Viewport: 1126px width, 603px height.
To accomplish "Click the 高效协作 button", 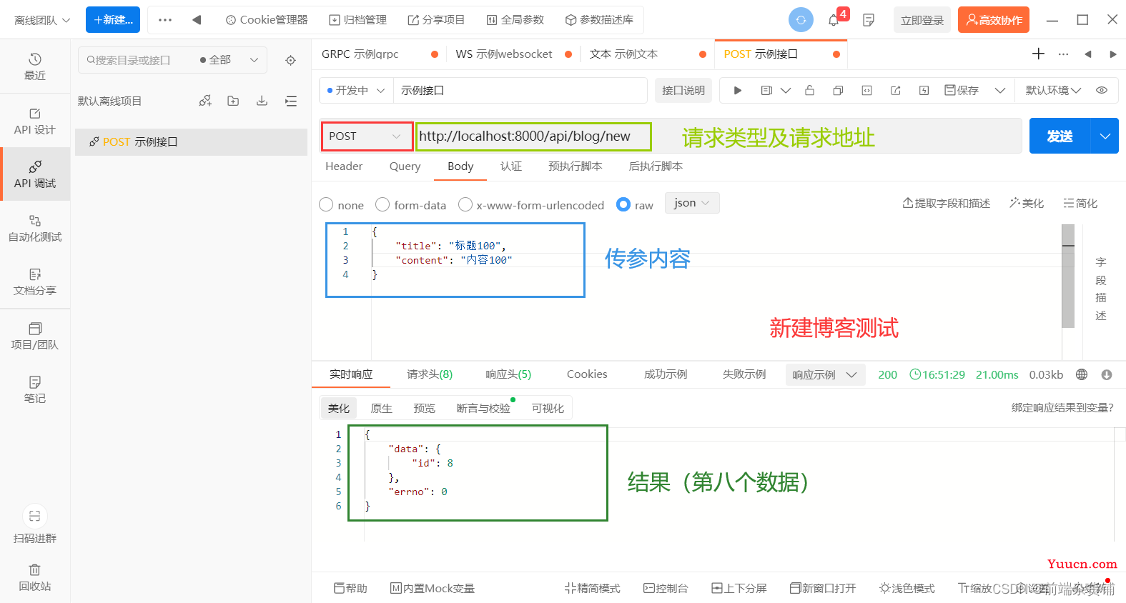I will tap(994, 20).
